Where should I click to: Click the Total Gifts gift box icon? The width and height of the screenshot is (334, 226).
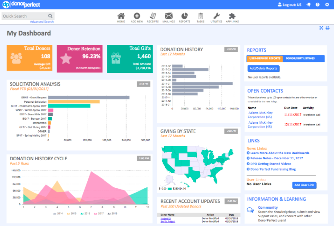tap(116, 58)
